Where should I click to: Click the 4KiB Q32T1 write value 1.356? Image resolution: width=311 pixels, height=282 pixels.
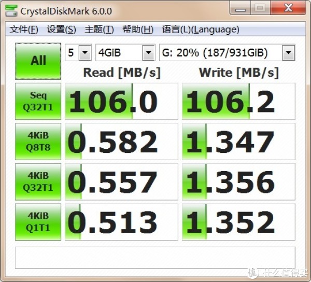tap(238, 181)
